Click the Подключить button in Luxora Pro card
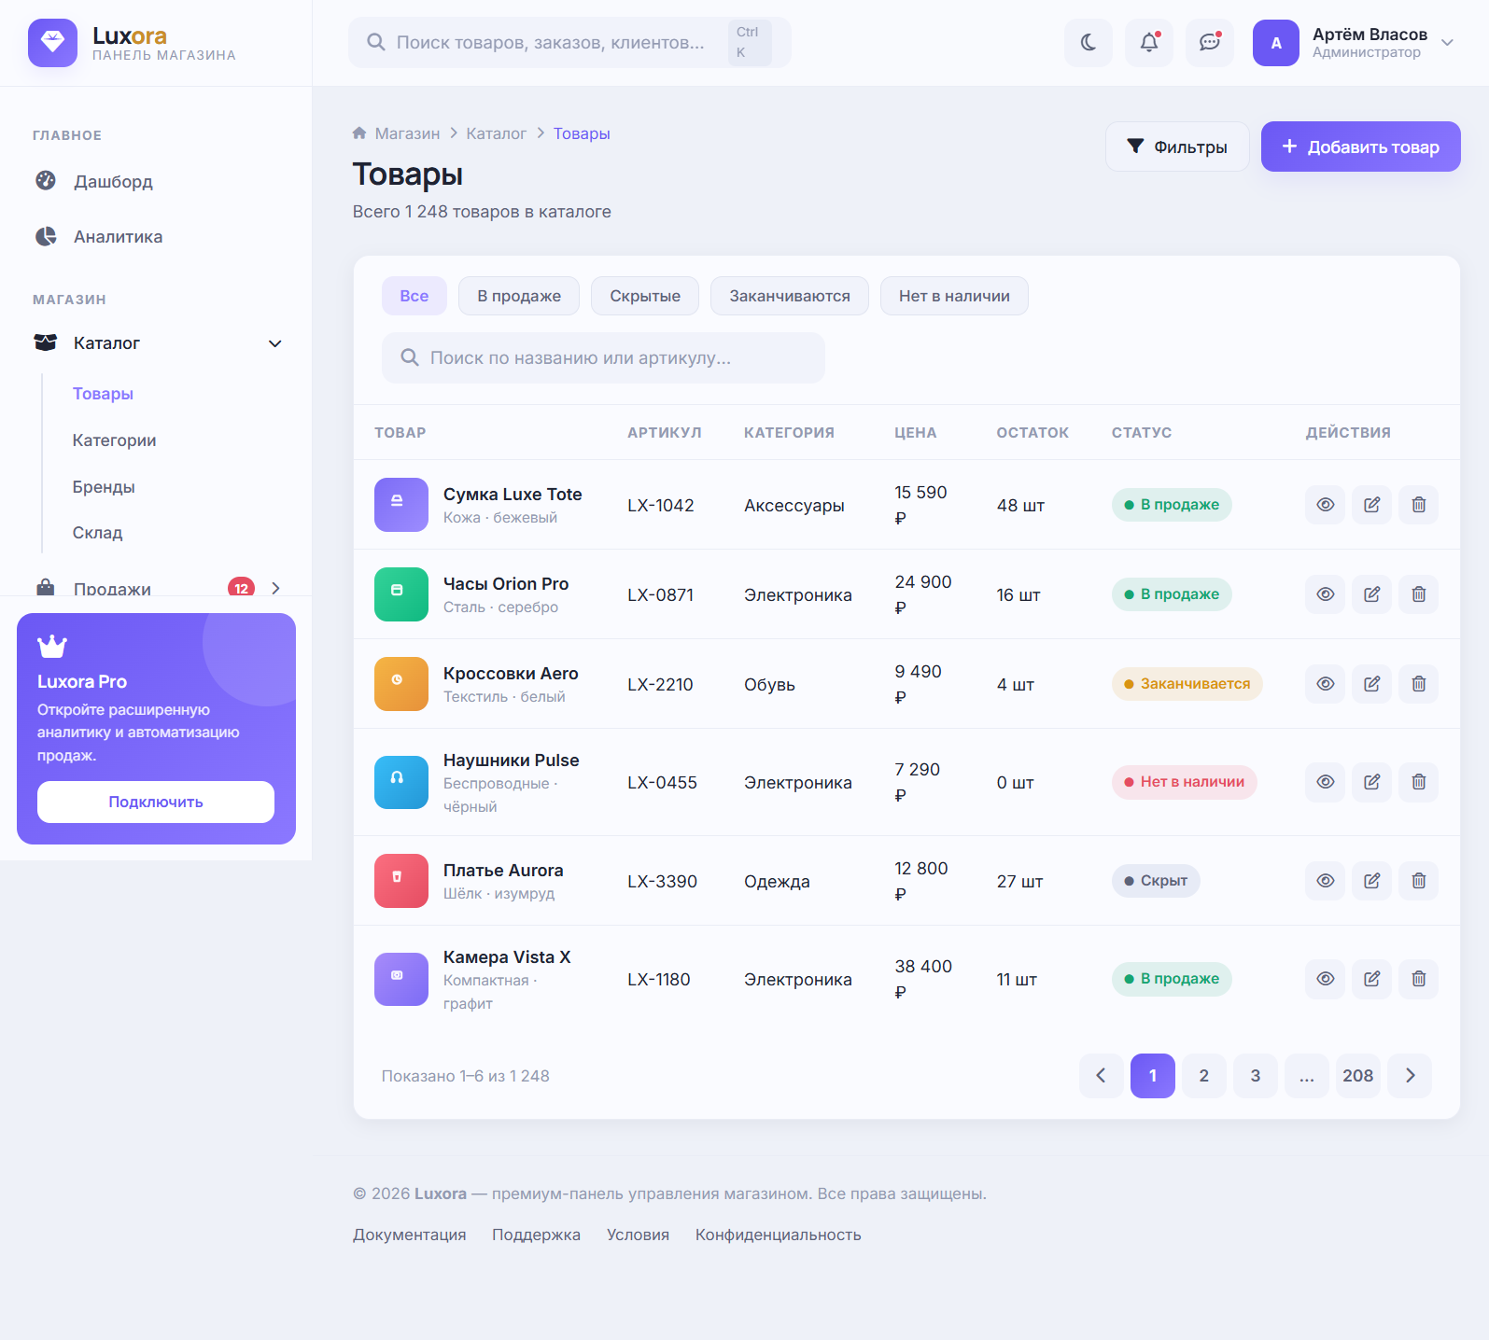1489x1340 pixels. click(x=156, y=802)
